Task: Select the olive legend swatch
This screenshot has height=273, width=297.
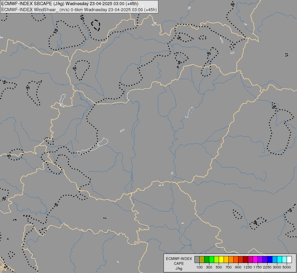Action: coord(202,259)
